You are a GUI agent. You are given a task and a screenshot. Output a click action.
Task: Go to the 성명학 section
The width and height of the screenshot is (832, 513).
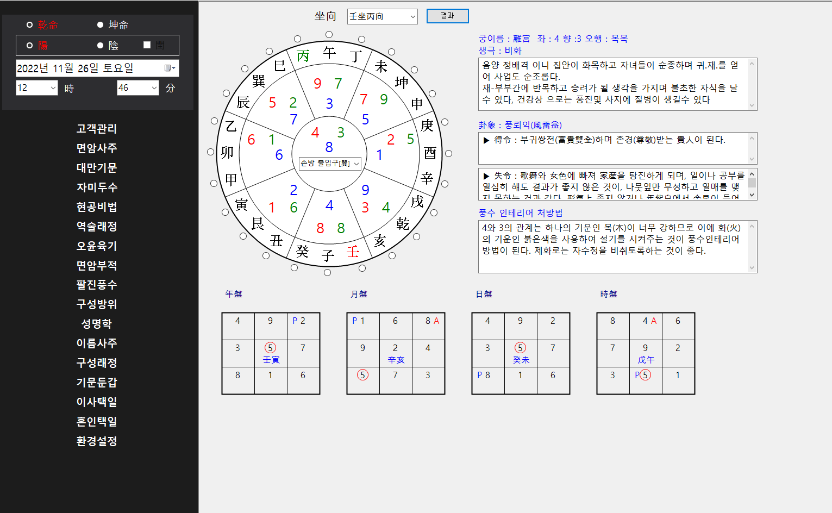(97, 324)
